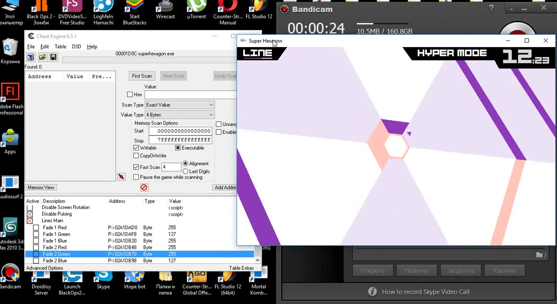Load a cheat table via the open folder icon
The width and height of the screenshot is (557, 304).
point(42,57)
